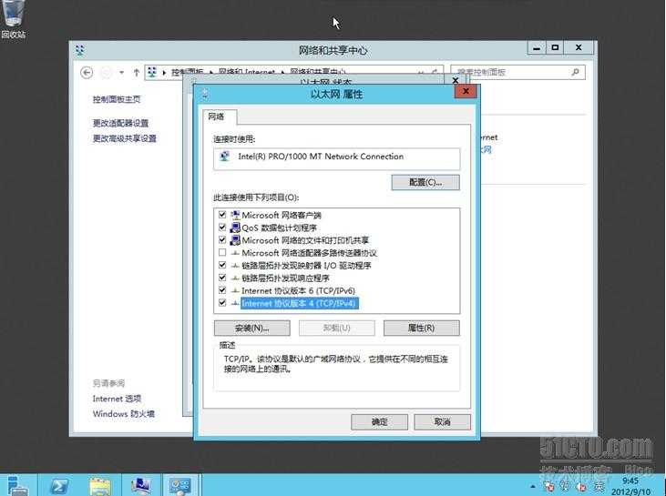This screenshot has width=666, height=496.
Task: Click the Intel PRO/1000 adapter icon
Action: [x=225, y=157]
